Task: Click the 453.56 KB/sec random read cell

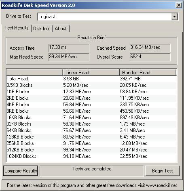Action: 134,111
